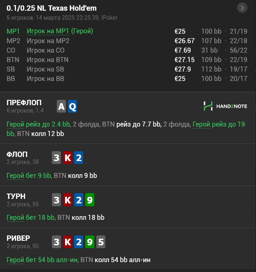The height and width of the screenshot is (272, 256).
Task: Select the 'Игрок на CO' player row
Action: [127, 50]
